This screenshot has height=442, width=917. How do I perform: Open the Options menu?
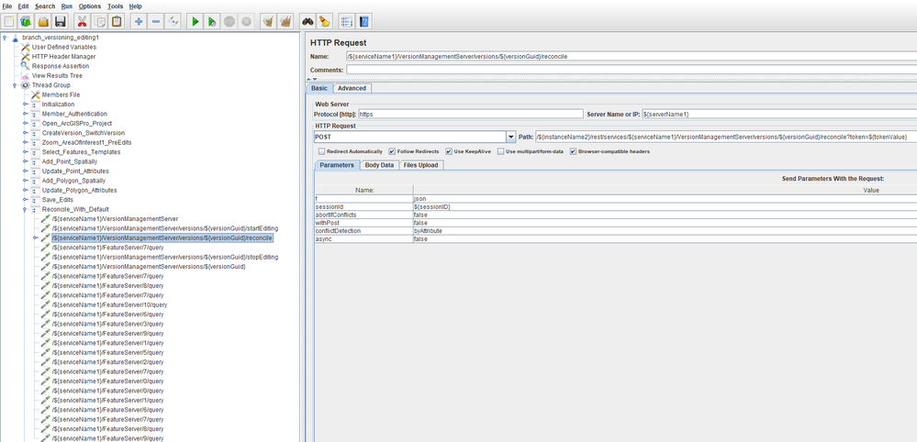90,6
